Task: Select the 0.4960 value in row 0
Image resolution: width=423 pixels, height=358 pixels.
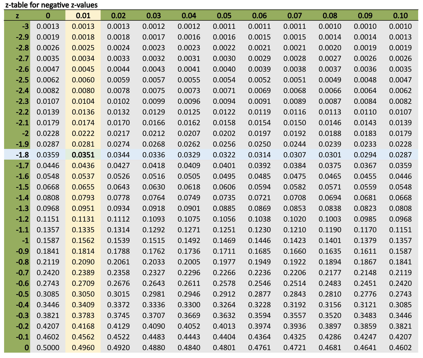Action: coord(83,348)
